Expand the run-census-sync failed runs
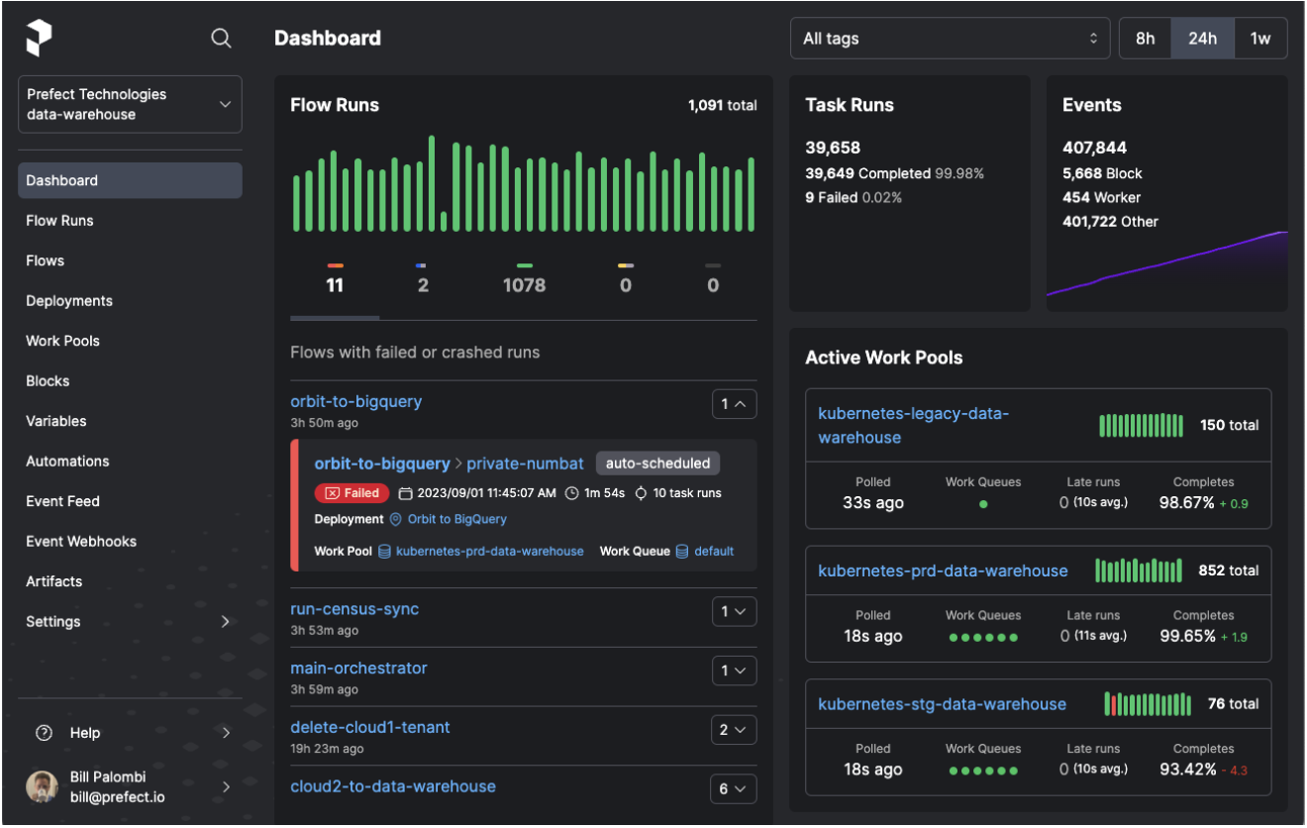 pyautogui.click(x=734, y=611)
